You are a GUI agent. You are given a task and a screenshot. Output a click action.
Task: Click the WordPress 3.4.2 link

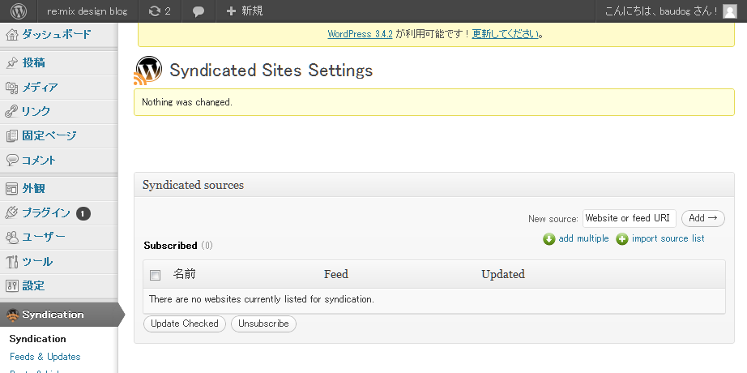(360, 34)
